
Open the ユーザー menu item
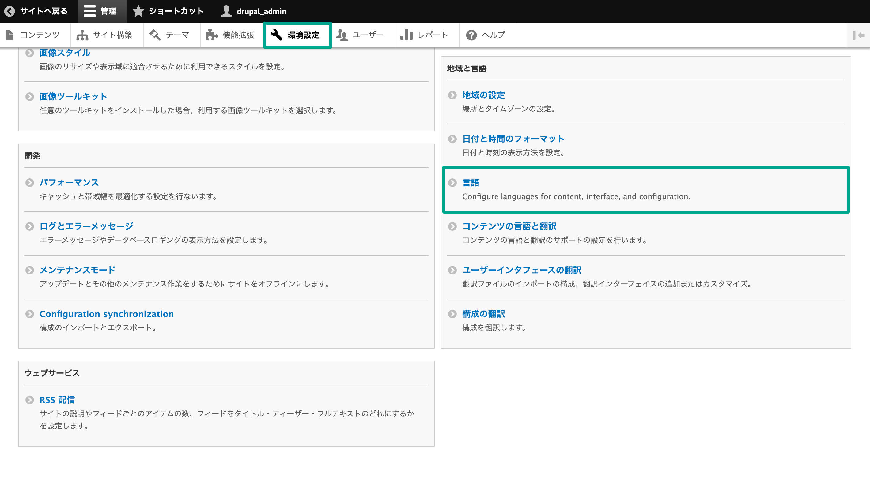click(363, 35)
